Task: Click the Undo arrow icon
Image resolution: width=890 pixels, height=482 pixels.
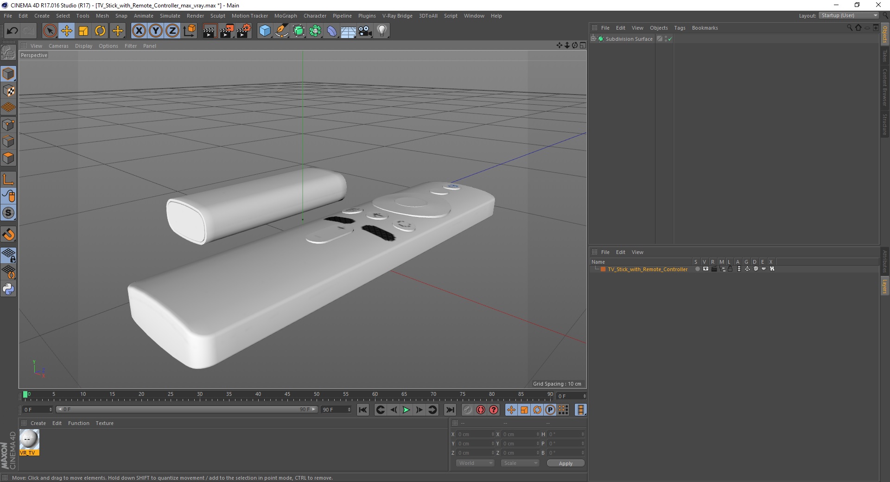Action: [x=12, y=31]
